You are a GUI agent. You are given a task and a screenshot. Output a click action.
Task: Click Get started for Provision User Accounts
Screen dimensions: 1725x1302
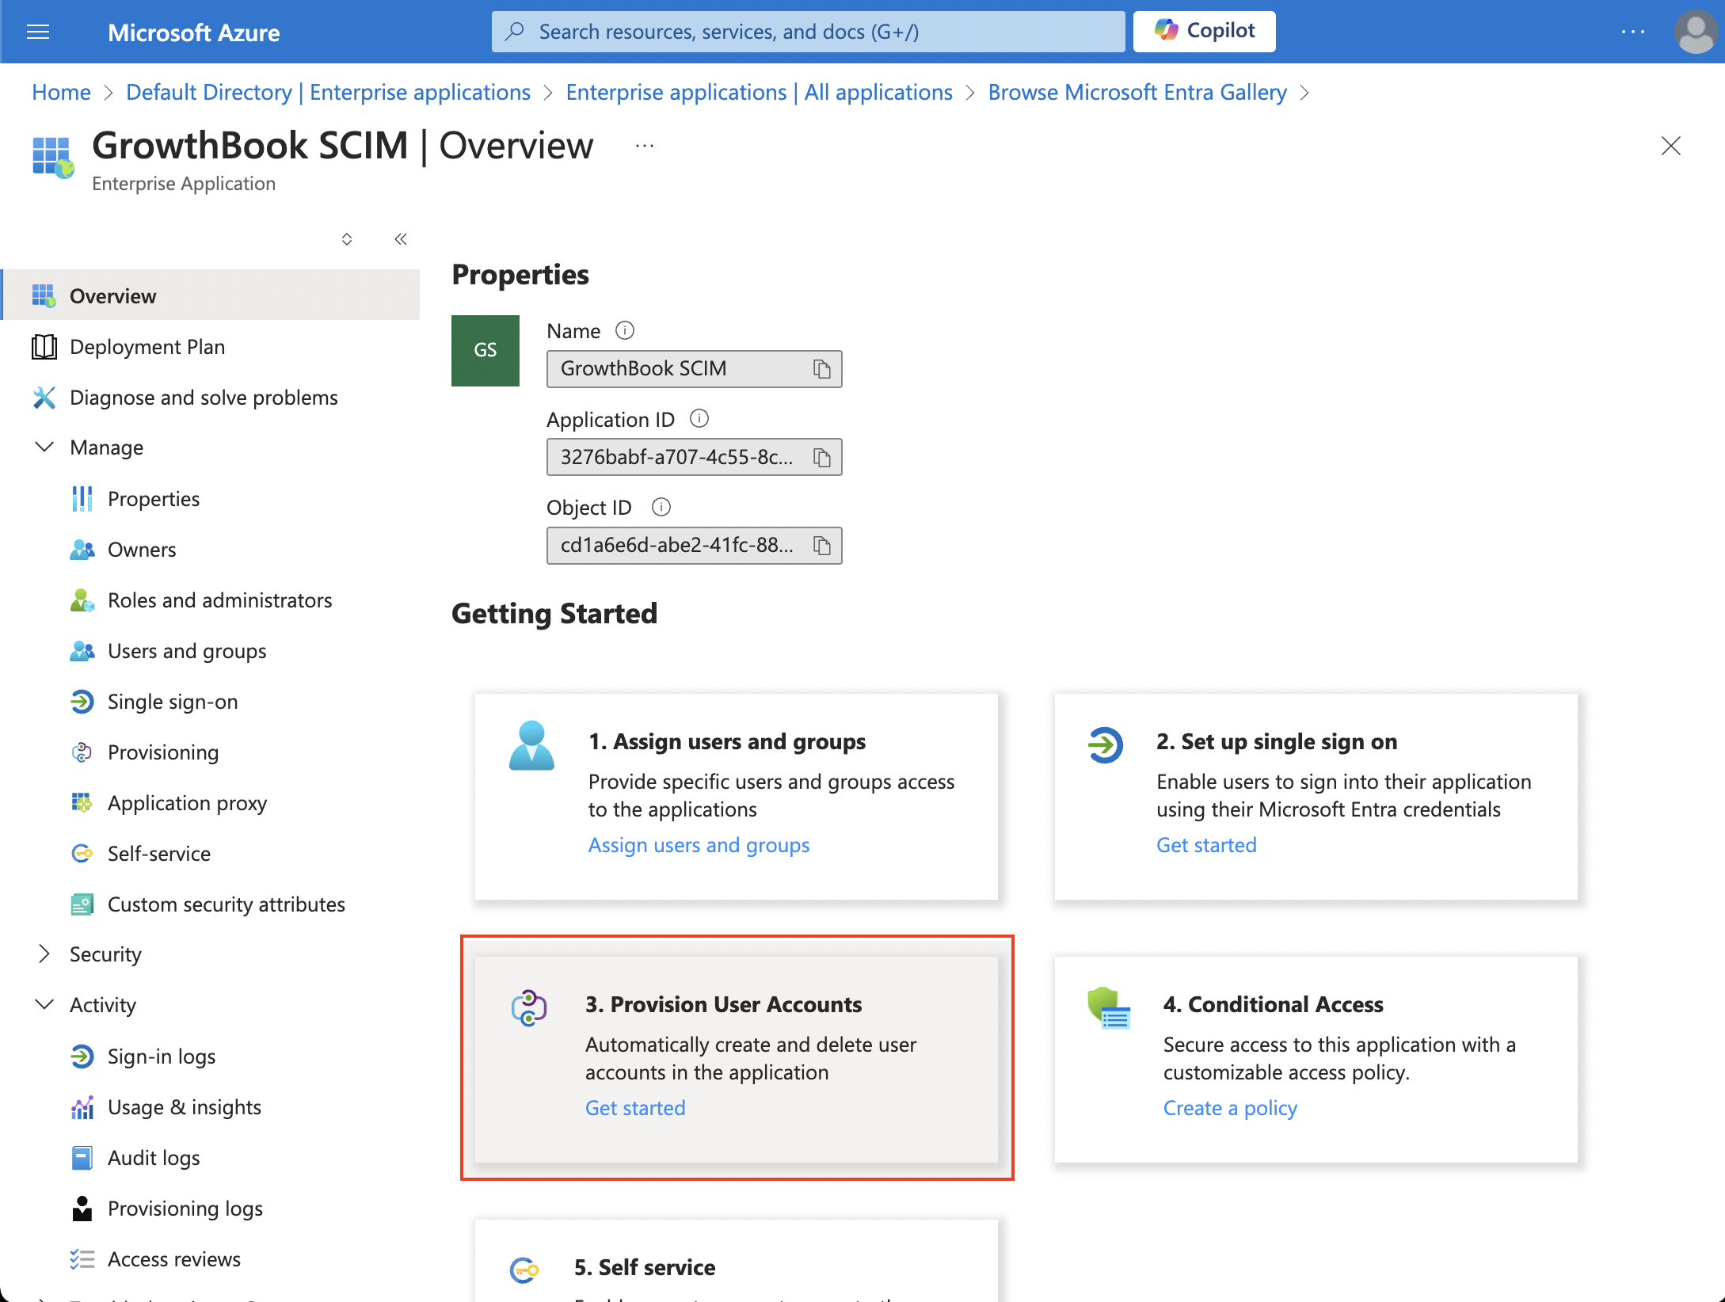coord(634,1108)
